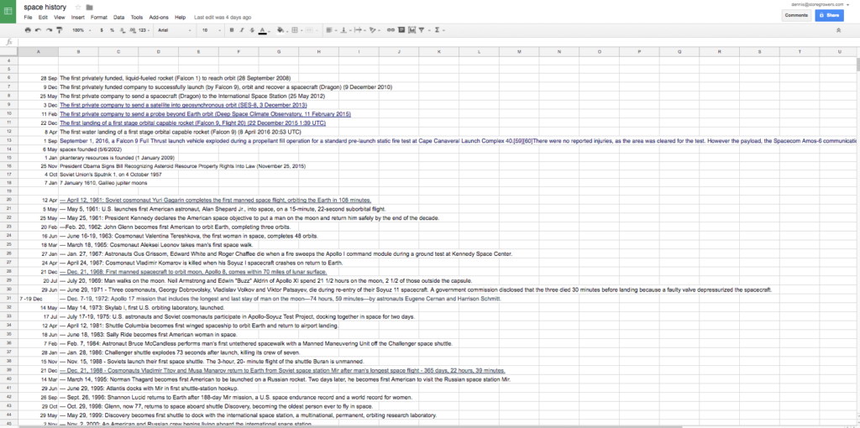Image resolution: width=860 pixels, height=428 pixels.
Task: Open the 'Last edit was 4 days ago' link
Action: pos(223,18)
